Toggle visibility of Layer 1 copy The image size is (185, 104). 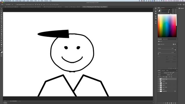pos(158,87)
